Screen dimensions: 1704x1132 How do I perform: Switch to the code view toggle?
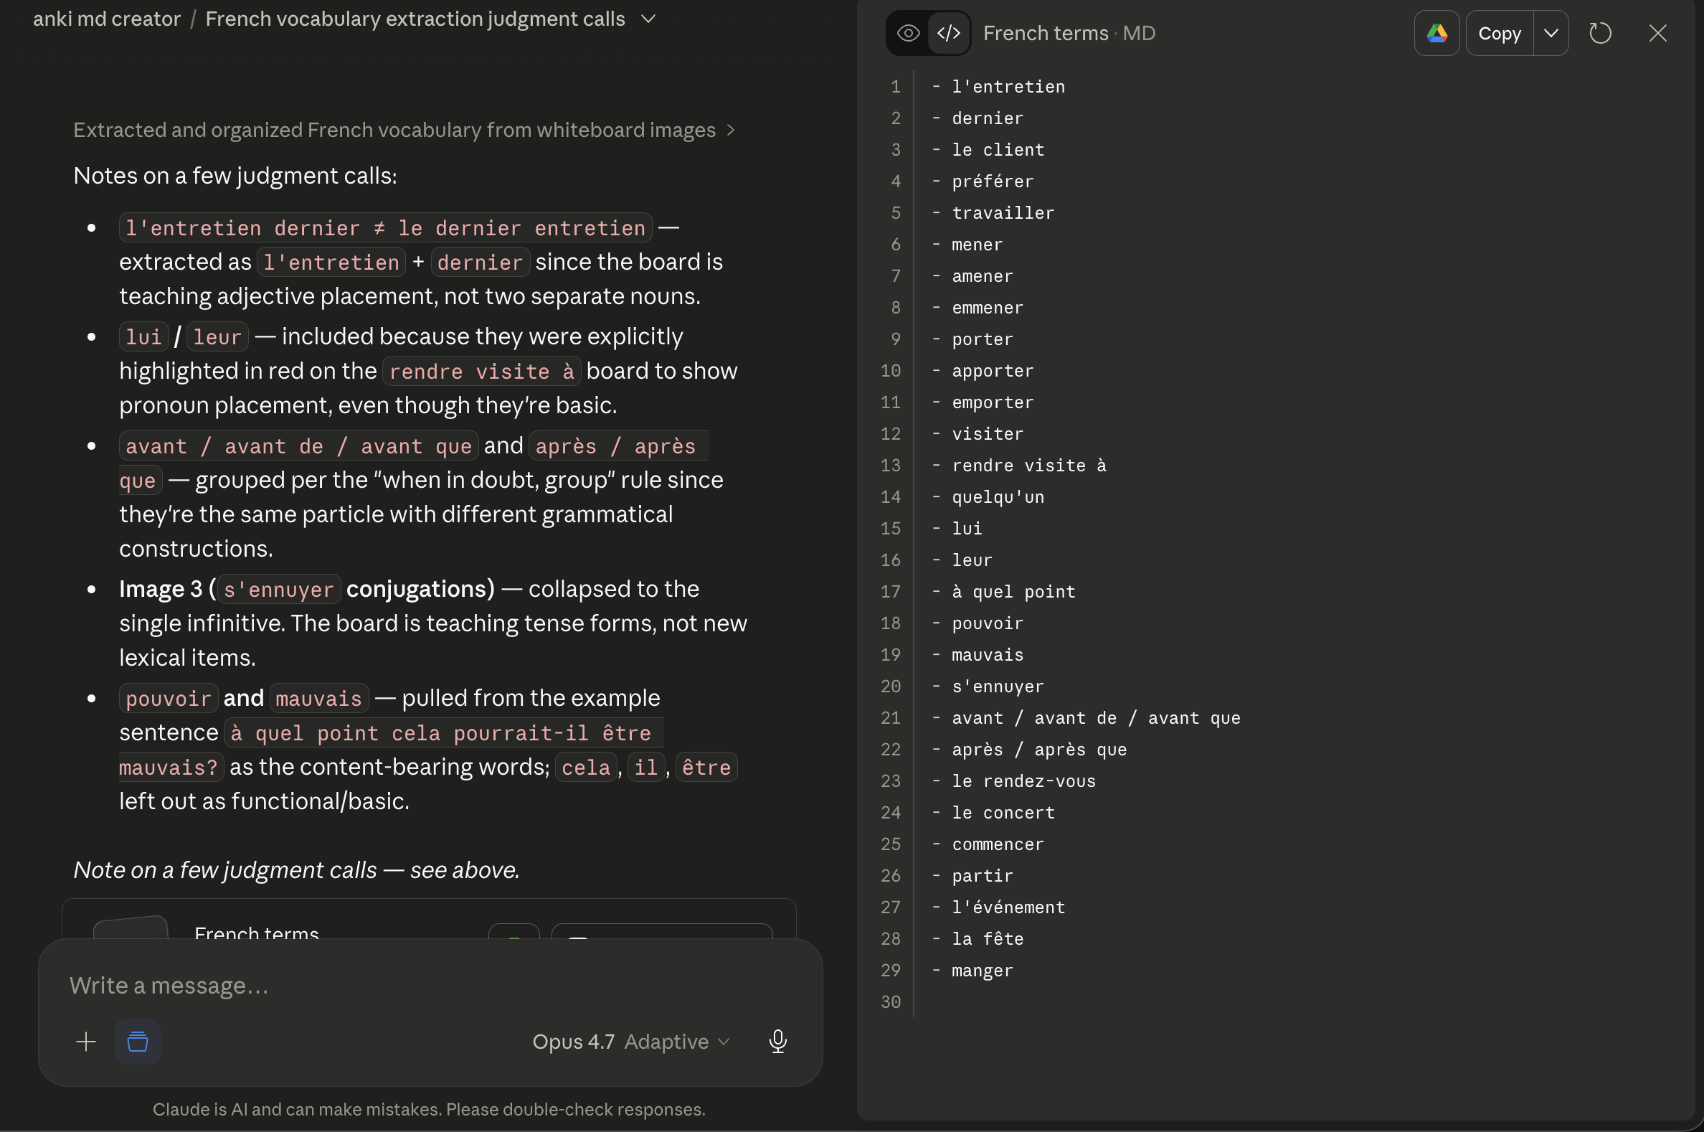pos(948,33)
